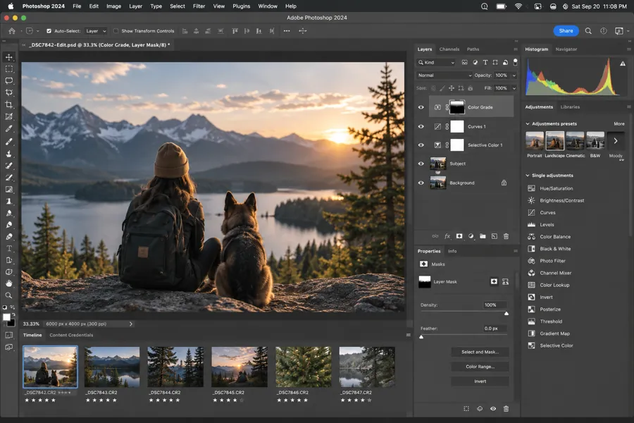Enable Show Transform Controls checkbox
Viewport: 634px width, 423px height.
click(116, 31)
